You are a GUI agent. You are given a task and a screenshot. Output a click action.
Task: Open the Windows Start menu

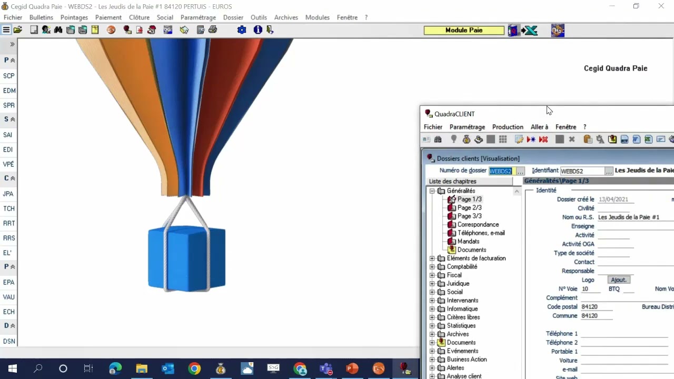13,368
